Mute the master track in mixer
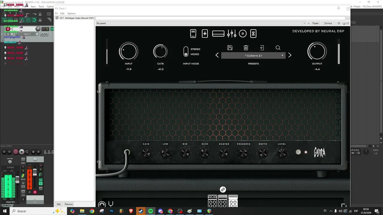This screenshot has width=383, height=215. pos(23,168)
